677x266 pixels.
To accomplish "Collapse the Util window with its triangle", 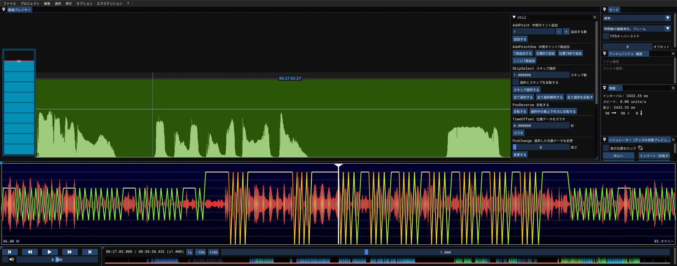I will click(514, 17).
